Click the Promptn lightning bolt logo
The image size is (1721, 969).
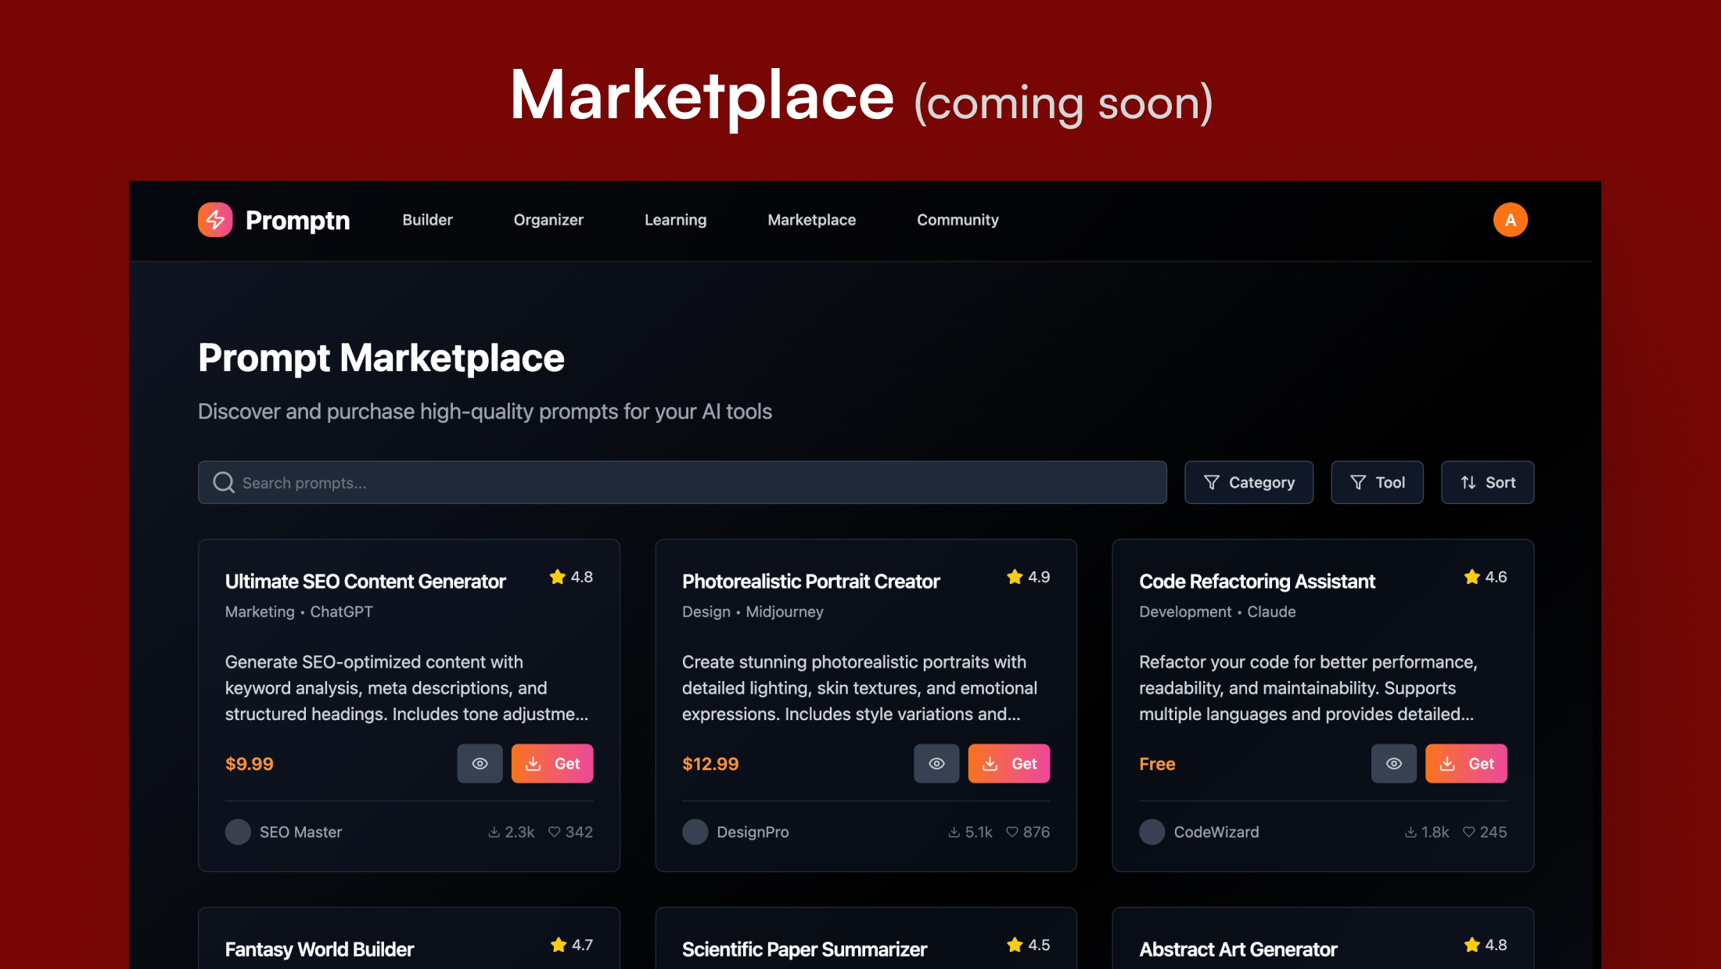[215, 220]
